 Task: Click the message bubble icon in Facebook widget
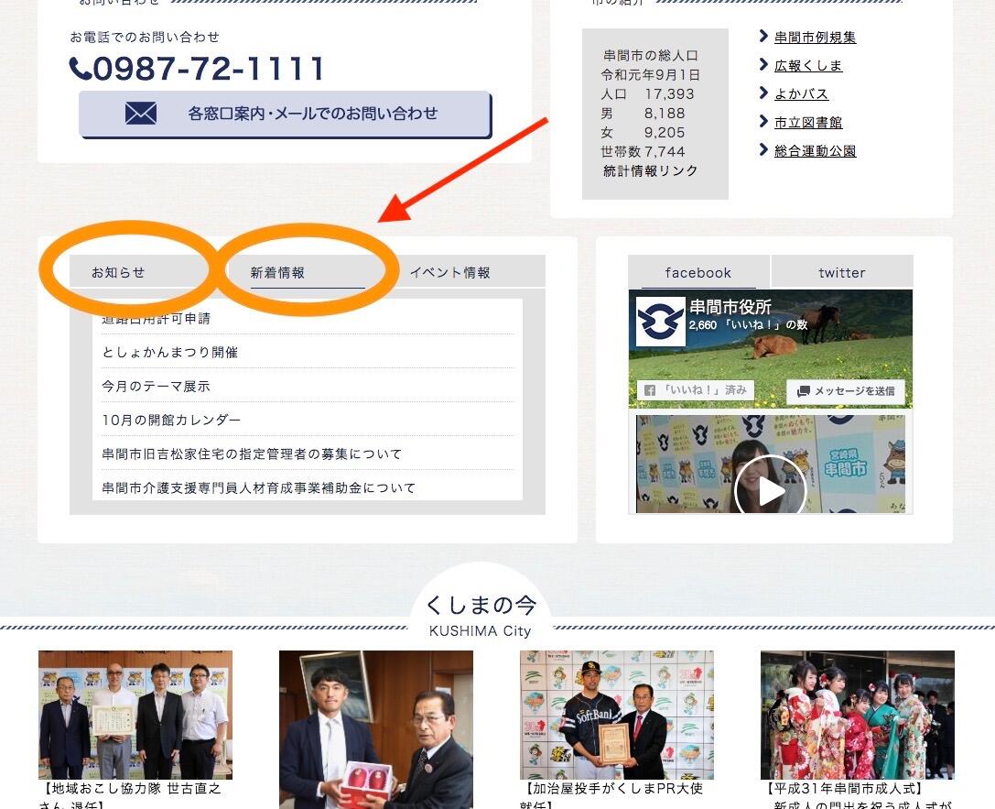[804, 391]
